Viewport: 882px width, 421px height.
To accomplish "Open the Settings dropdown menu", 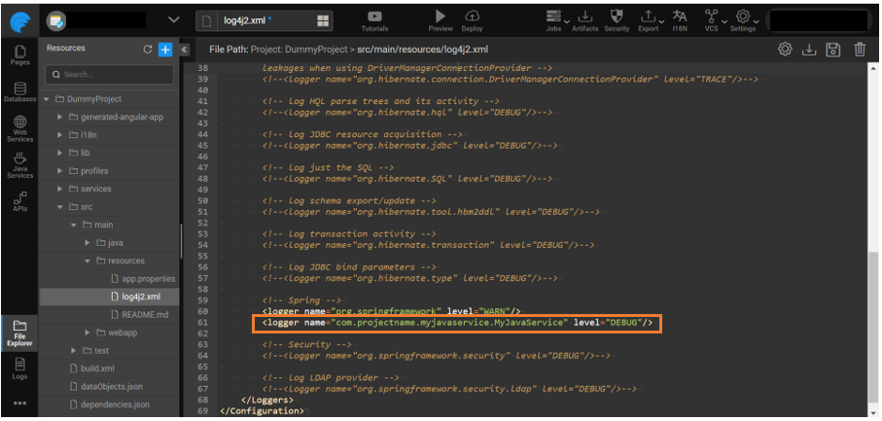I will (x=743, y=19).
